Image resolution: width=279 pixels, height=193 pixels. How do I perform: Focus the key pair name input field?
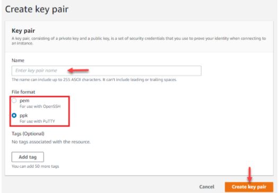click(x=107, y=71)
